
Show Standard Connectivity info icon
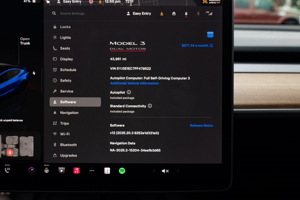click(x=150, y=106)
